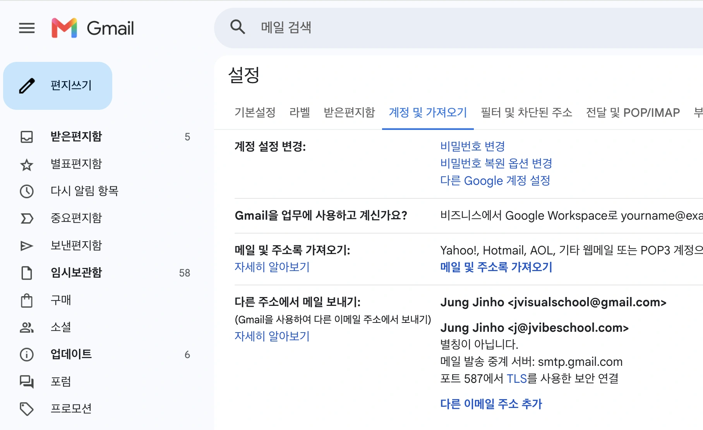Viewport: 703px width, 430px height.
Task: Click 메일 발송 중계 서버: smtp.gmail.com text
Action: coord(531,362)
